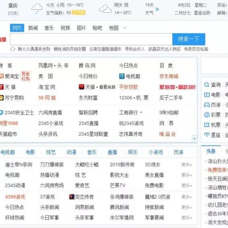
Task: Select the 网页 search tab
Action: (x=17, y=28)
